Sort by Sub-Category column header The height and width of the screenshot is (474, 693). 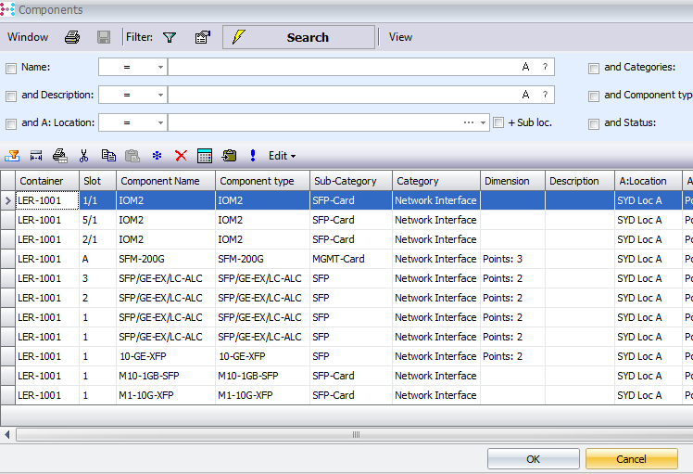pos(351,181)
